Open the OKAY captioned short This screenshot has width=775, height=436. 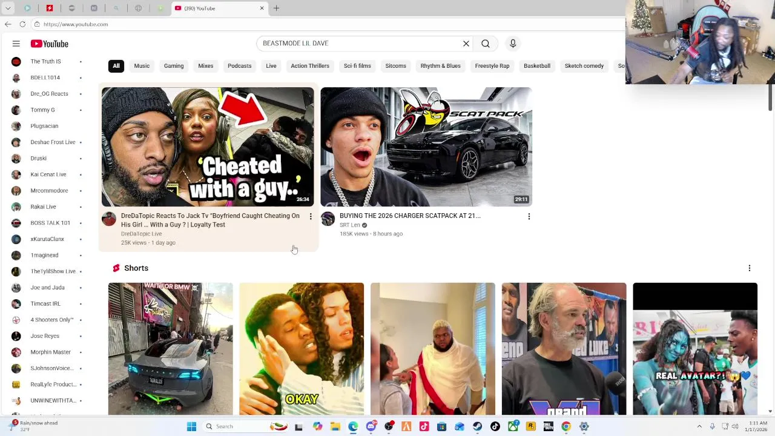[302, 349]
